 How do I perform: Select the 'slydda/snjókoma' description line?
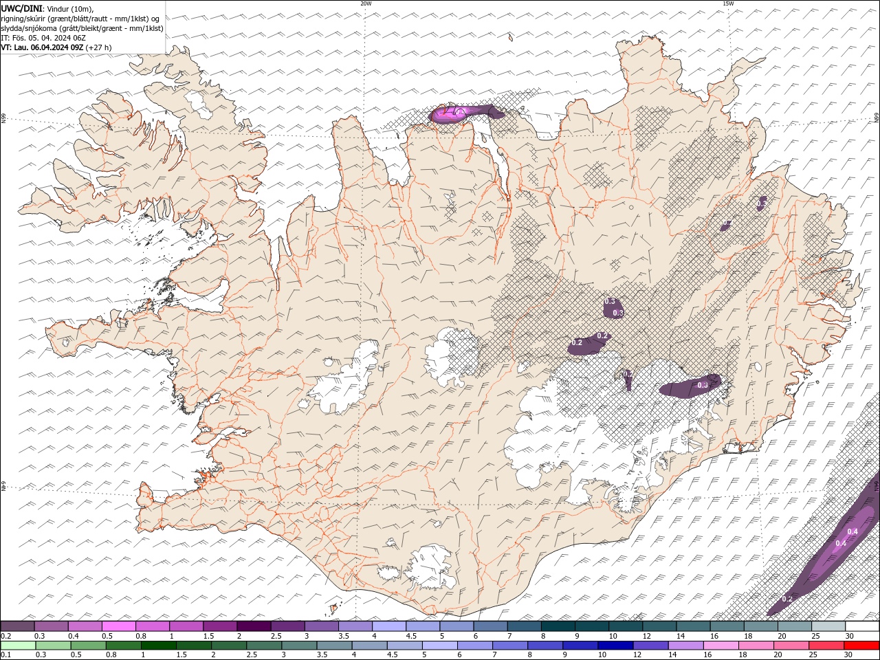click(82, 28)
